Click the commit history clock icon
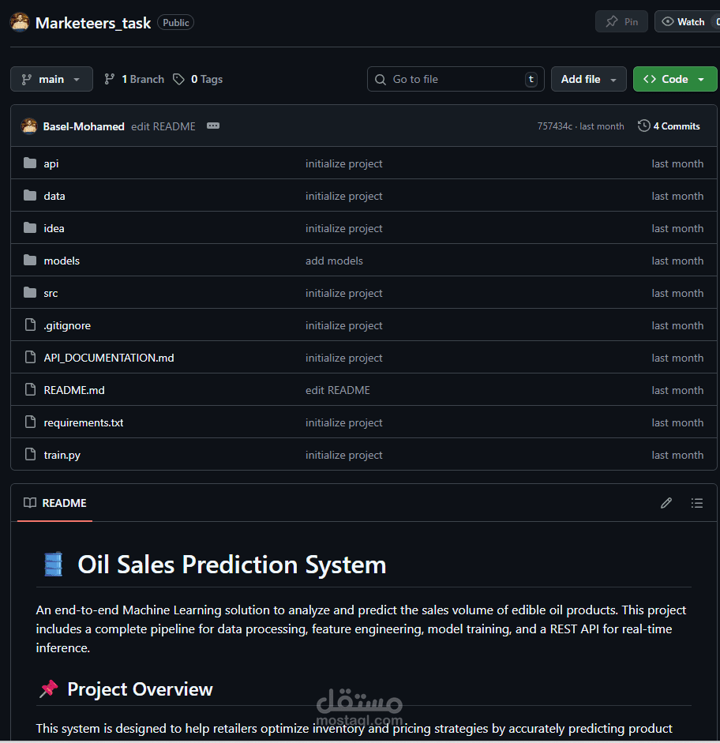 coord(644,126)
